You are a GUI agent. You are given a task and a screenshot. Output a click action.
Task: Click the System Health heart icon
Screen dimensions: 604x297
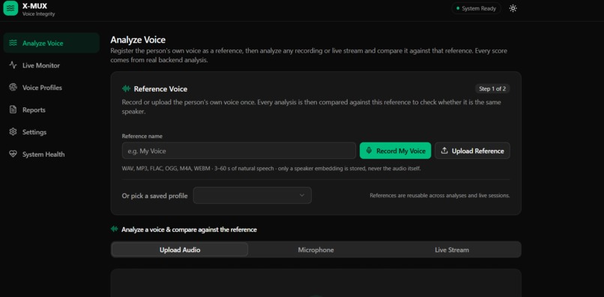point(13,154)
